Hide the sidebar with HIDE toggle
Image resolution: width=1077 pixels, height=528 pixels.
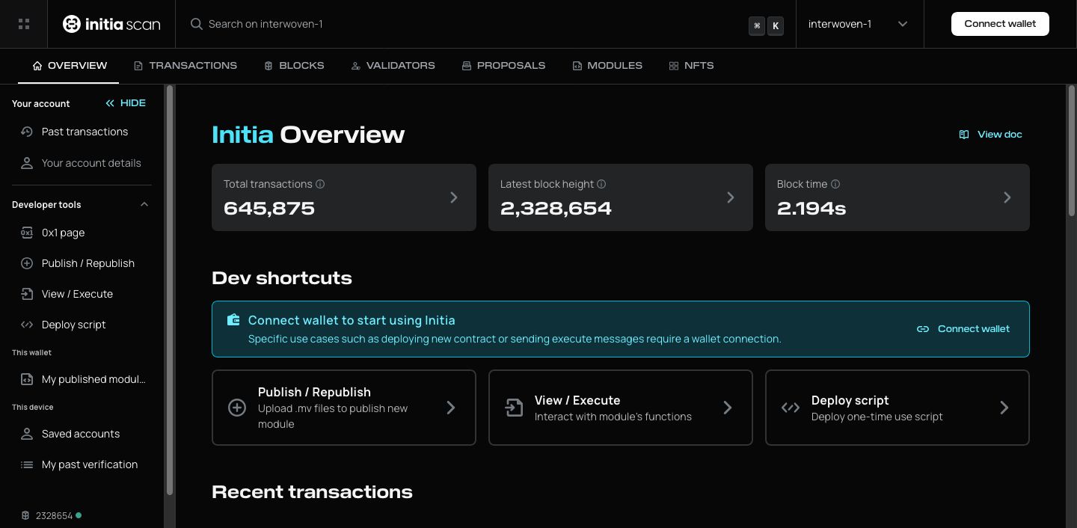(x=126, y=103)
